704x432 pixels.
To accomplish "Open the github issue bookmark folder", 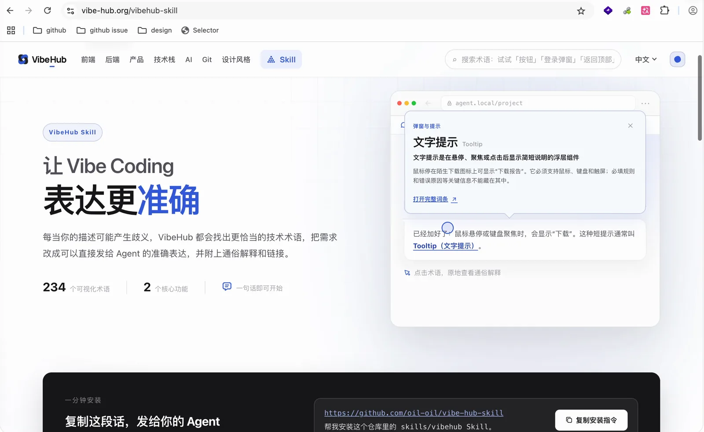I will 102,30.
